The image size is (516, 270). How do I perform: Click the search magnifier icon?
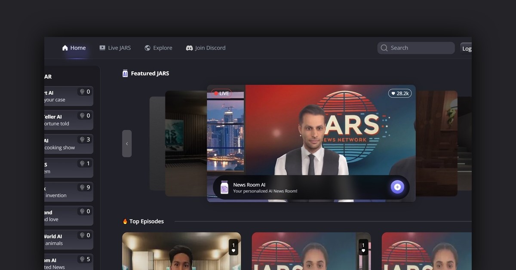(x=384, y=48)
